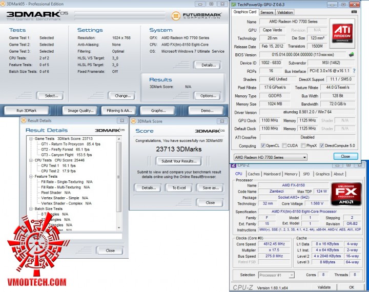This screenshot has height=292, width=369.
Task: Collapse the CPU Tests tree node
Action: click(31, 160)
